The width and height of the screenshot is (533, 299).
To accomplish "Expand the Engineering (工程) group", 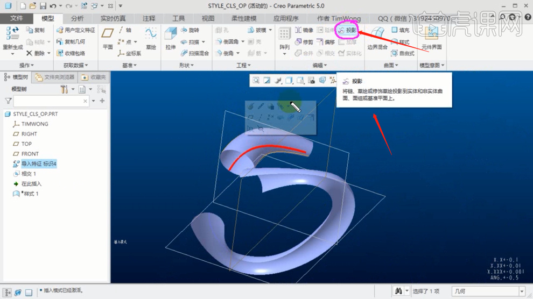I will click(243, 65).
